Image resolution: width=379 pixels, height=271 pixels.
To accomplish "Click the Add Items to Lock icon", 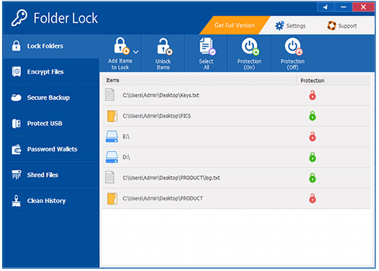I will pos(121,47).
